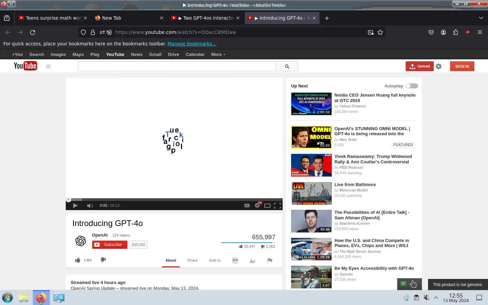Viewport: 488px width, 305px height.
Task: Open U.S. and China Compete thumbnail
Action: [x=311, y=249]
